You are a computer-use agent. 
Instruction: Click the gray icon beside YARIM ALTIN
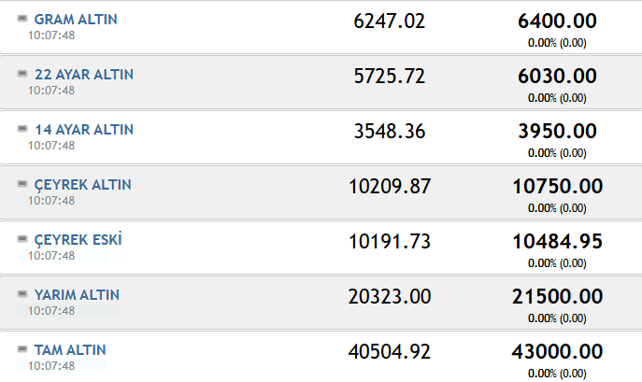coord(22,294)
